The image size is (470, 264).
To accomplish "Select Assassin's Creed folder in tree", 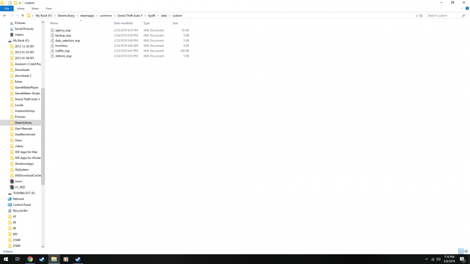I will tap(28, 64).
